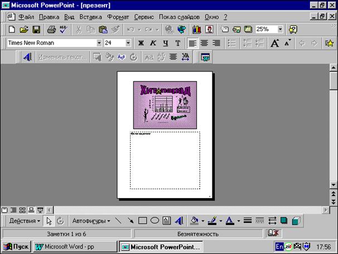Image resolution: width=338 pixels, height=254 pixels.
Task: Insert hyperlink globe icon
Action: 169,29
